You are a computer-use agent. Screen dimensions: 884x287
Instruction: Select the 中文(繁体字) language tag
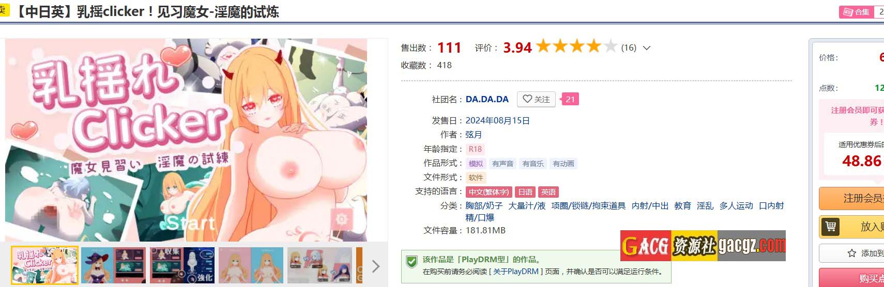click(x=489, y=192)
